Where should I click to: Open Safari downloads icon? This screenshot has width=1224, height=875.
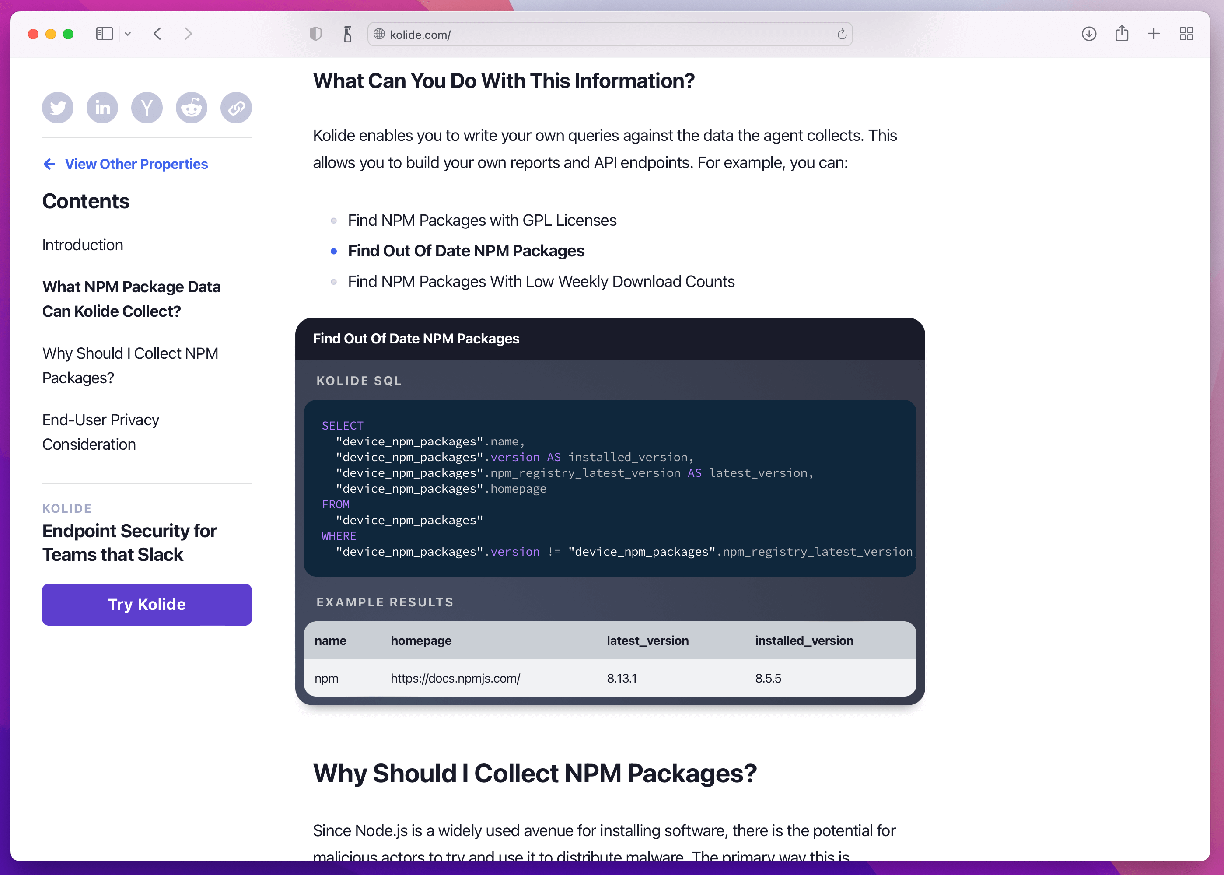pos(1089,34)
